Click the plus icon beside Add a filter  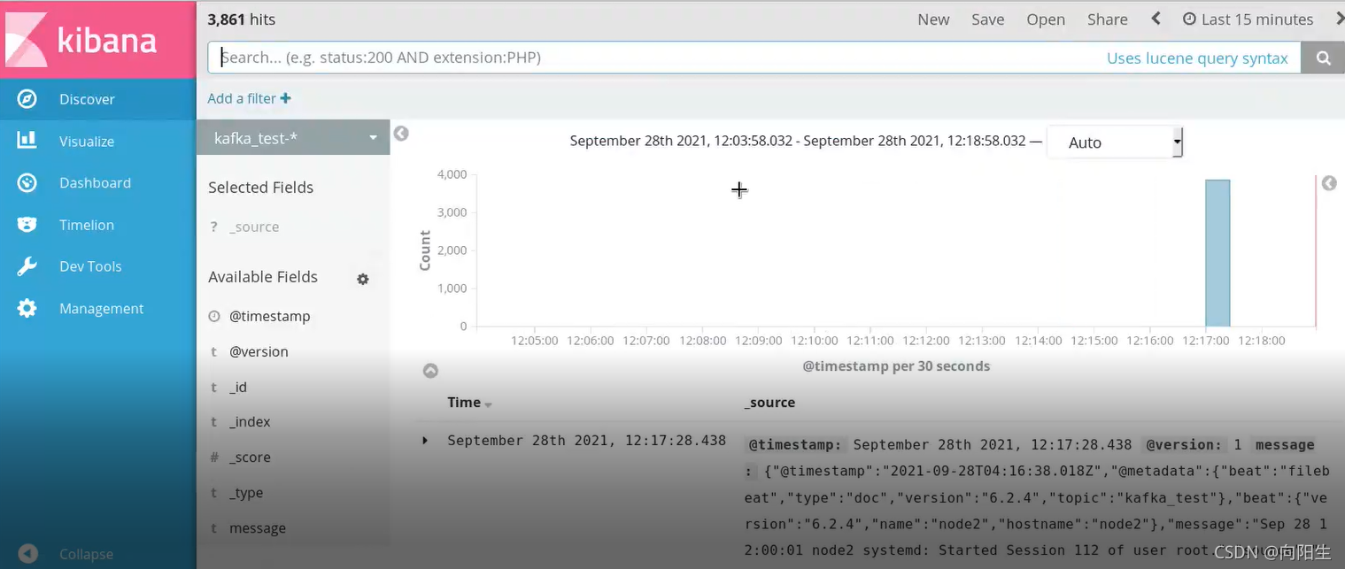click(285, 98)
